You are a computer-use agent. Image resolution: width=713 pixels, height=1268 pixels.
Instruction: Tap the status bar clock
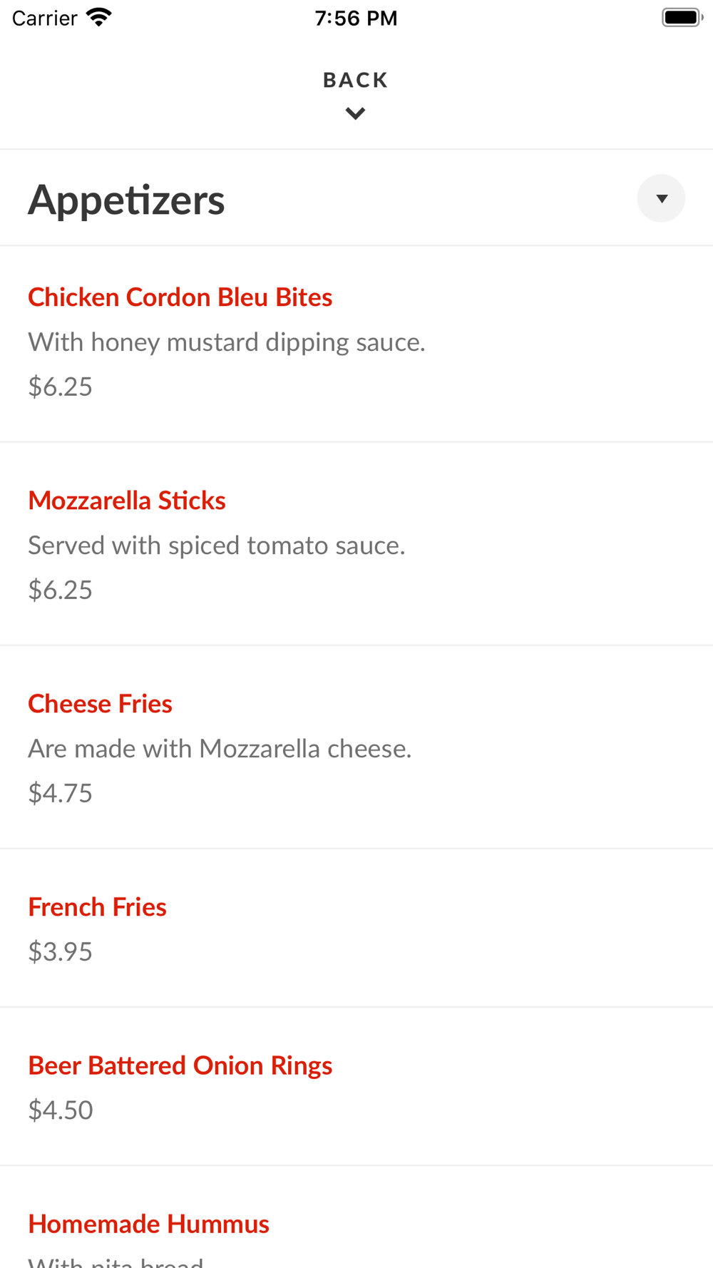tap(356, 18)
